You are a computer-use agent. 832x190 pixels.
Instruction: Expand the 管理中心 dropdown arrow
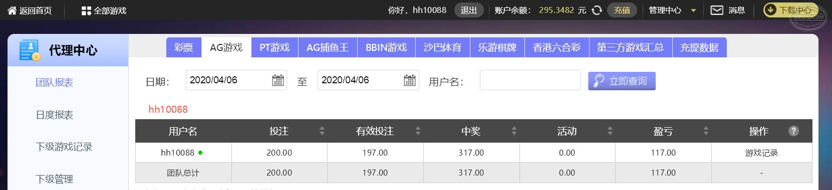click(693, 10)
